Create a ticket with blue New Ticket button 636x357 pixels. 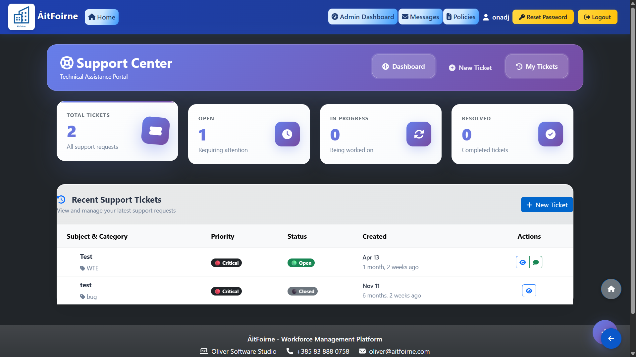pos(547,205)
